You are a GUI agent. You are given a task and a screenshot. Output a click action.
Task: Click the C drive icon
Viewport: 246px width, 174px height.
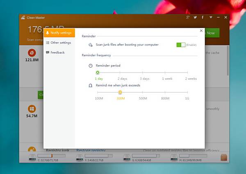click(32, 157)
